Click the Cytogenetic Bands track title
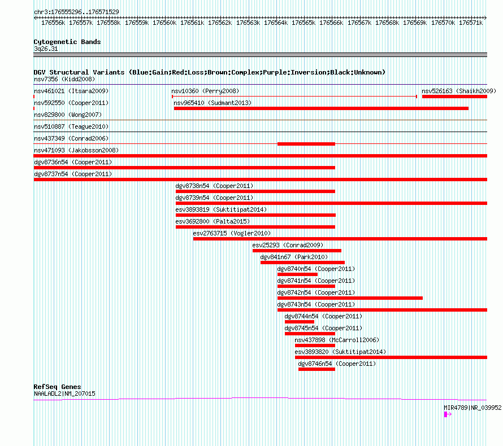The image size is (503, 446). point(67,42)
